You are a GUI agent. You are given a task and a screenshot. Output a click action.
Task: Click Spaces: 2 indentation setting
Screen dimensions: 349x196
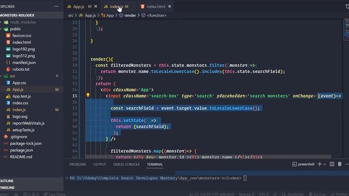246,194
